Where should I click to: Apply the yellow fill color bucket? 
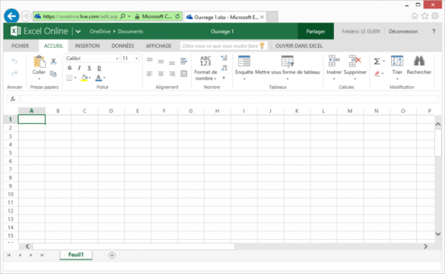pos(84,78)
